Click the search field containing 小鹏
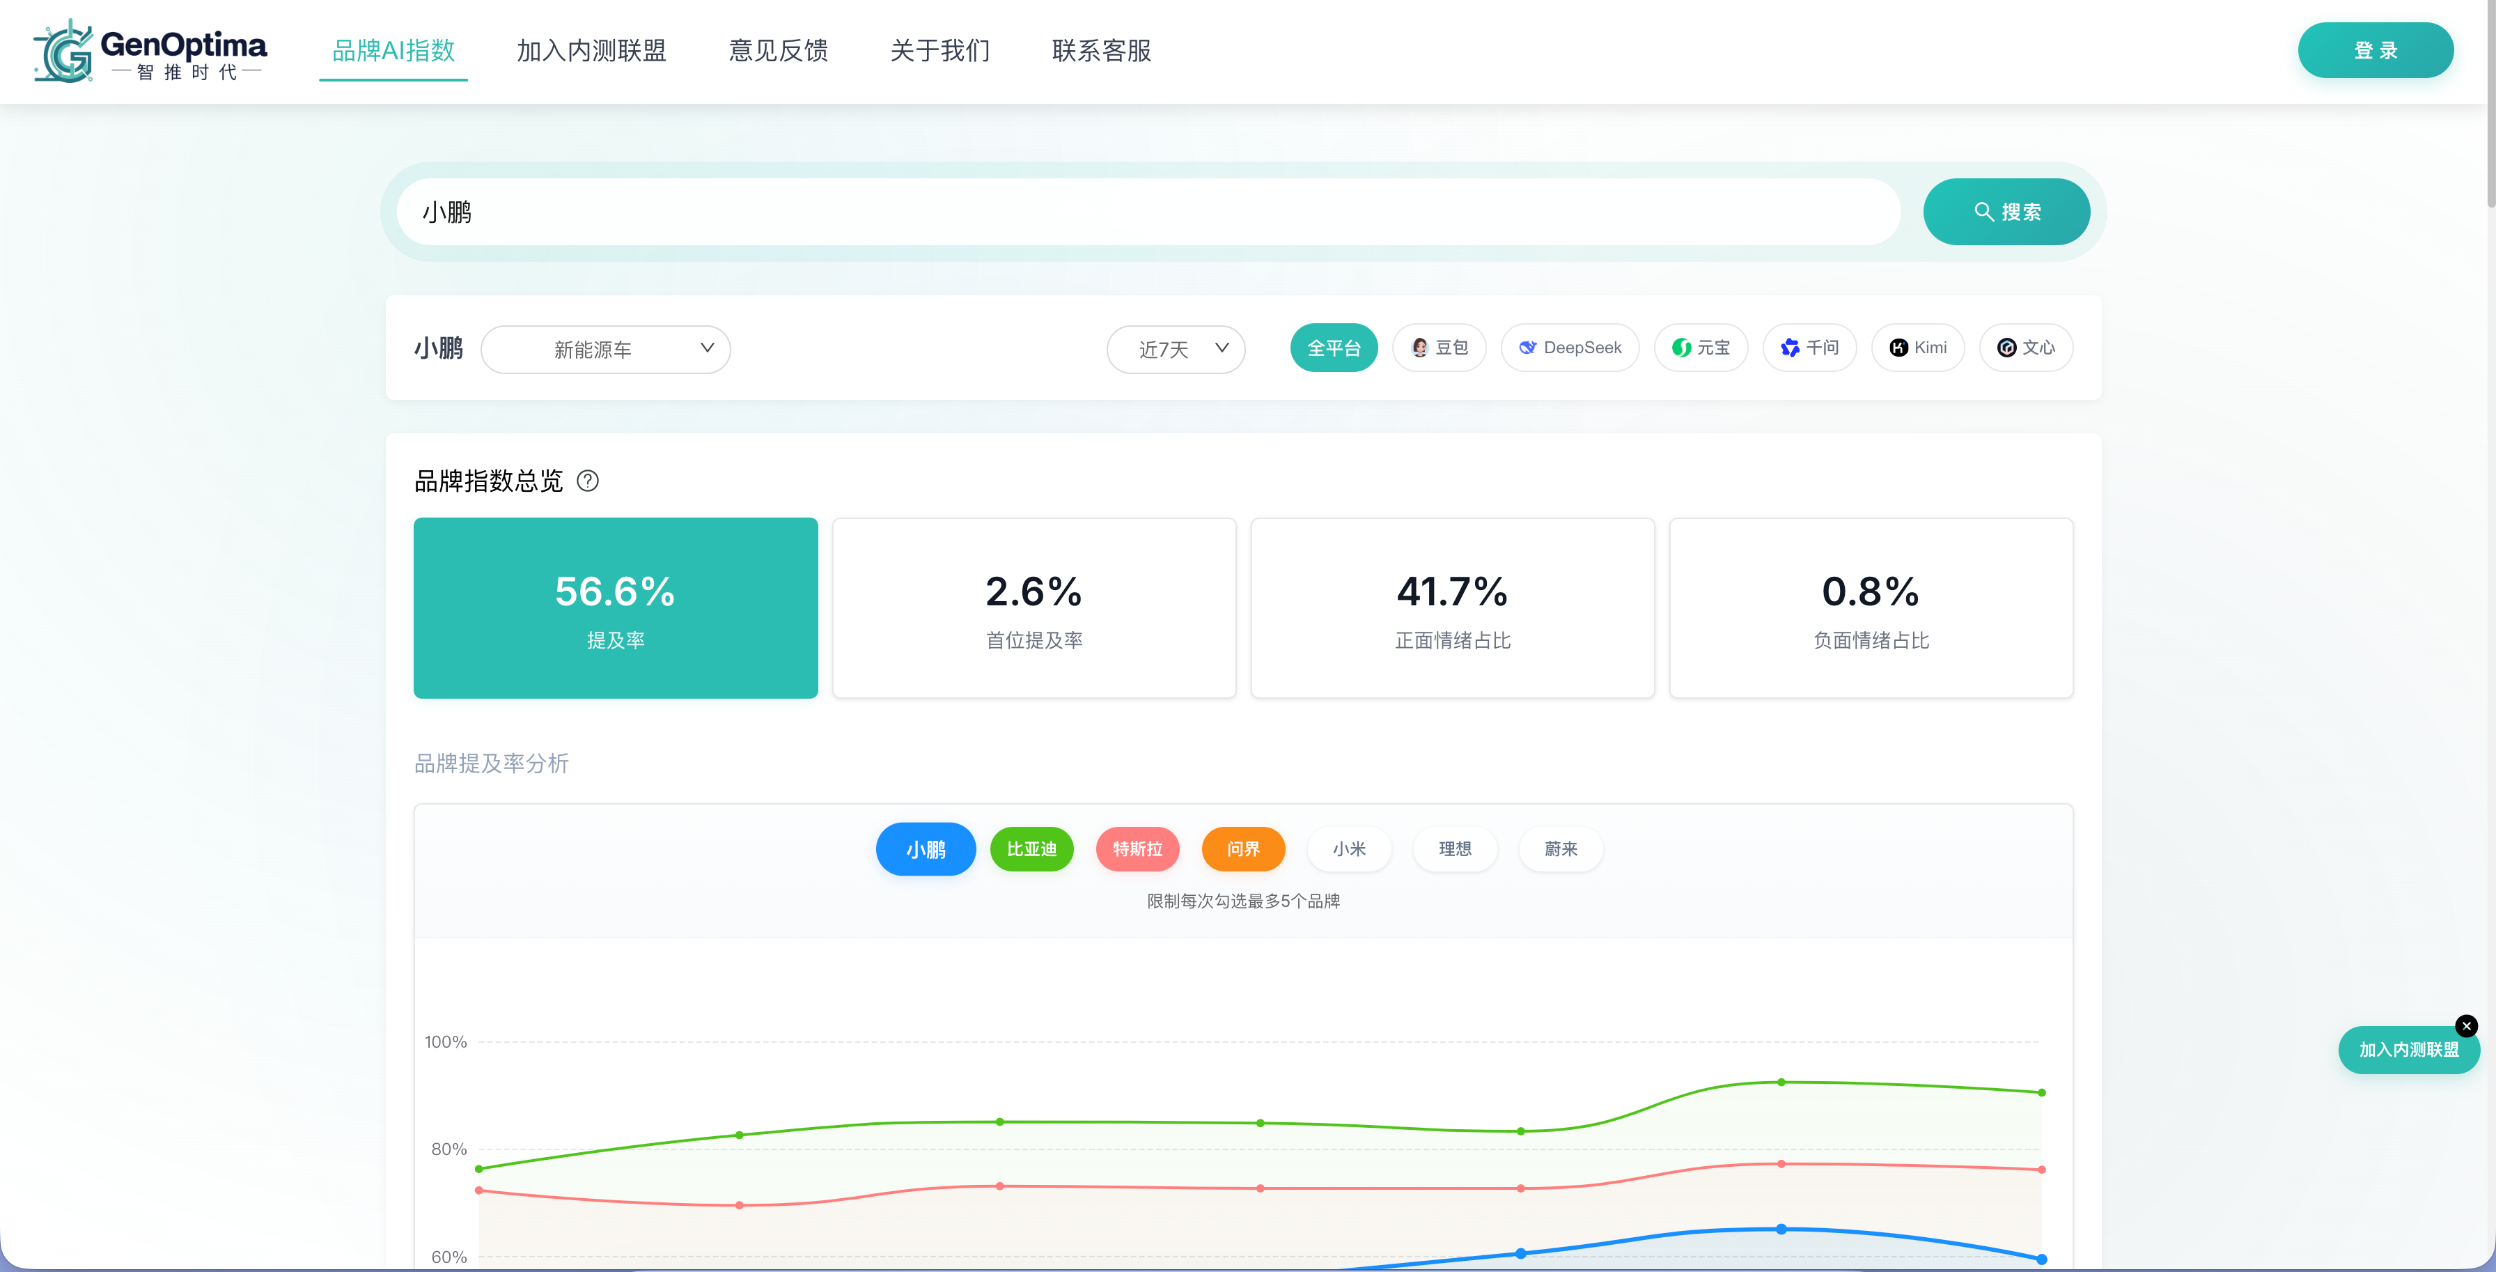The height and width of the screenshot is (1272, 2496). (x=1148, y=211)
